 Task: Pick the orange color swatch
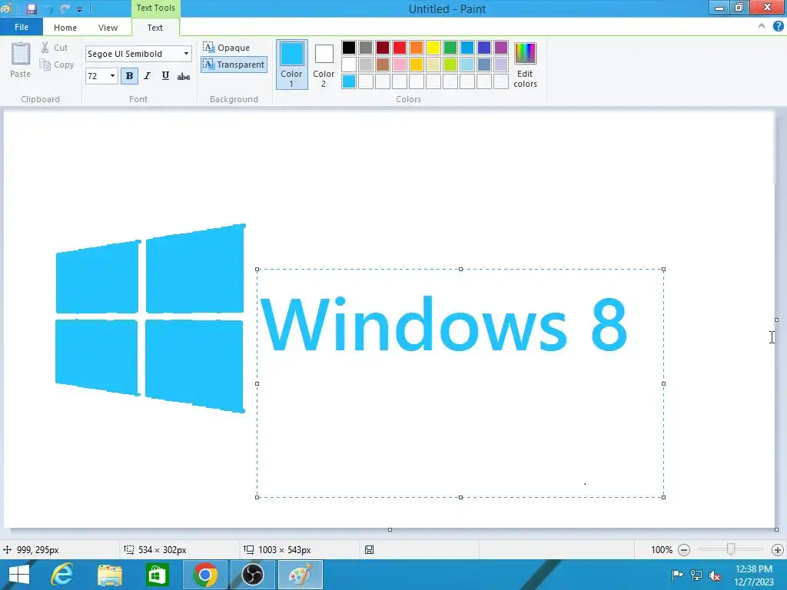pyautogui.click(x=417, y=48)
